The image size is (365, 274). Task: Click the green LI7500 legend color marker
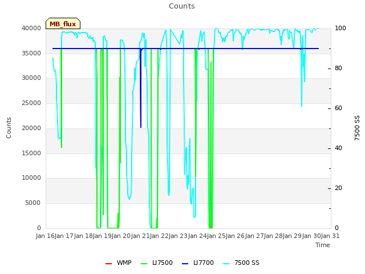[x=144, y=264]
